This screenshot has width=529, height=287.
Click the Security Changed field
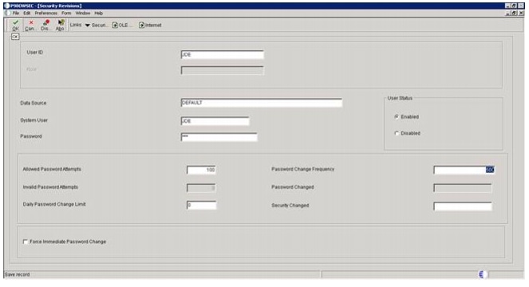(x=463, y=206)
